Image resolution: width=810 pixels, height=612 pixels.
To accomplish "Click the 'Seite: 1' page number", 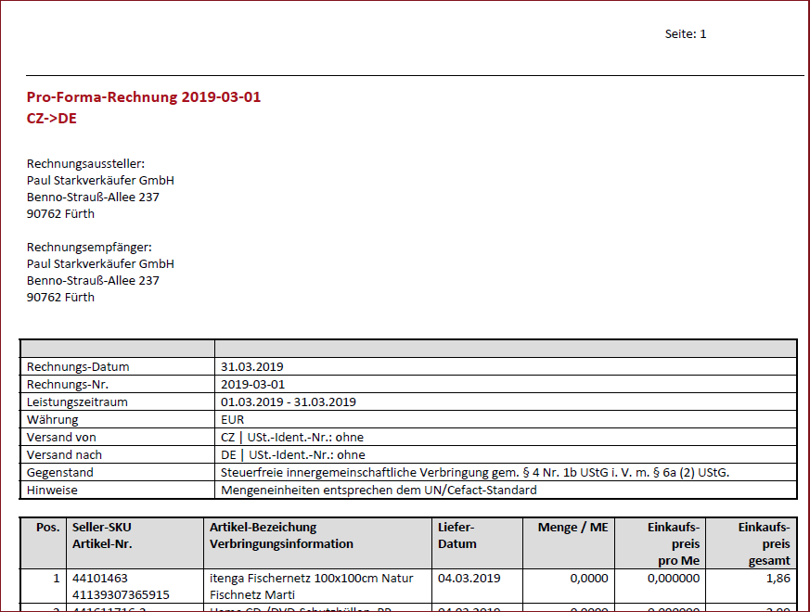I will click(x=686, y=34).
